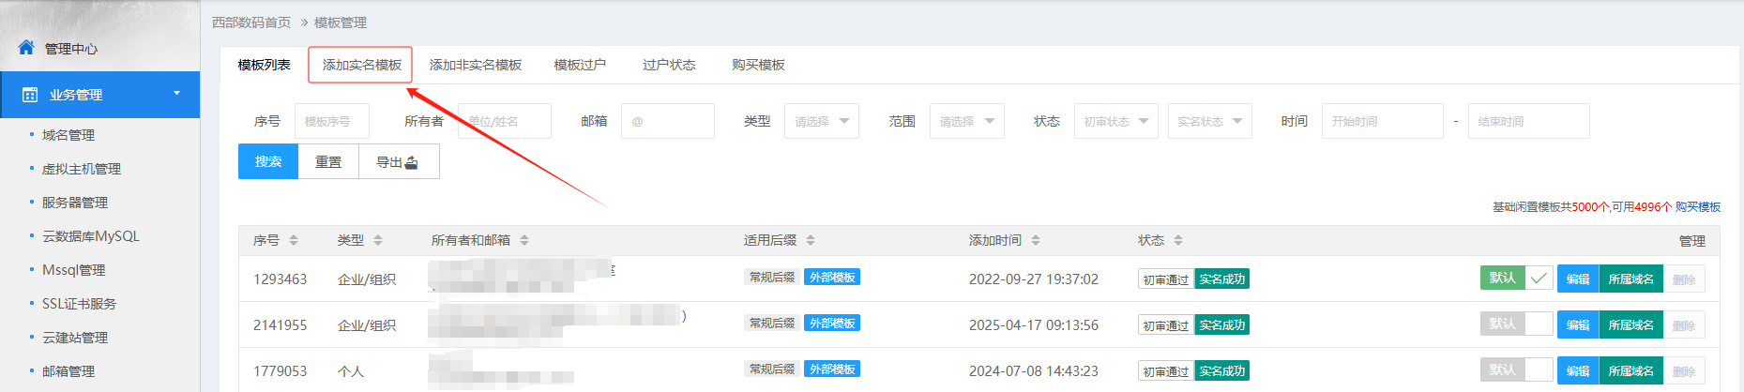View 所属域名 for template 1293463
This screenshot has width=1744, height=392.
(x=1630, y=279)
